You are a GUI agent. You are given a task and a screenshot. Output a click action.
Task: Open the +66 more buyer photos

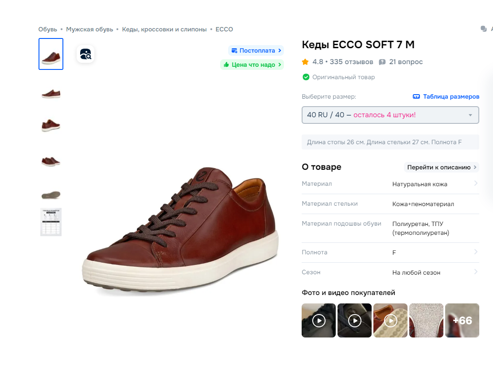pyautogui.click(x=462, y=320)
